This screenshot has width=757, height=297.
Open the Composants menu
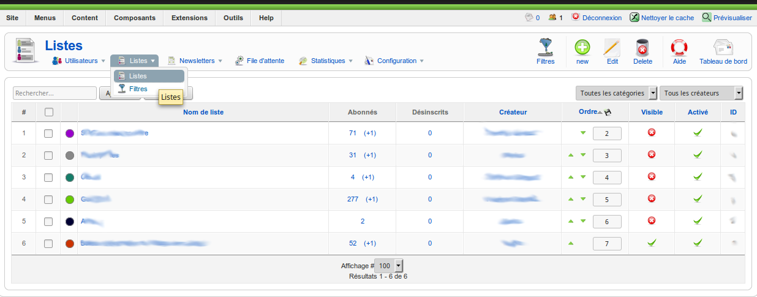coord(135,18)
